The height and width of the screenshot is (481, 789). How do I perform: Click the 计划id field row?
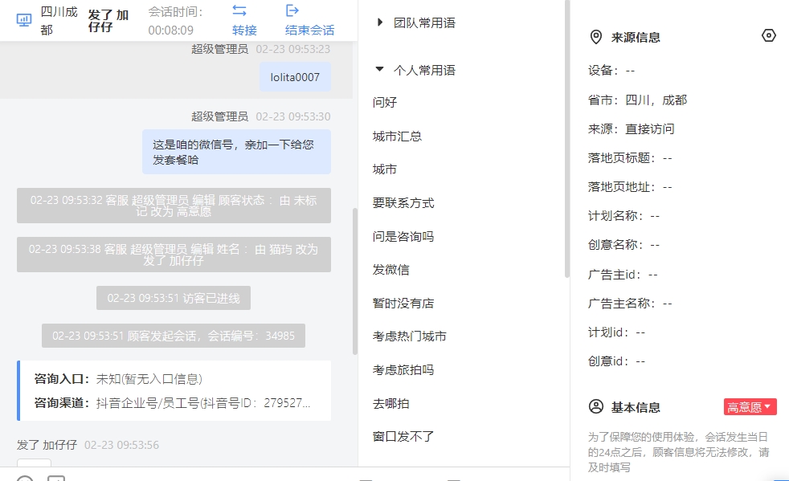[x=616, y=332]
